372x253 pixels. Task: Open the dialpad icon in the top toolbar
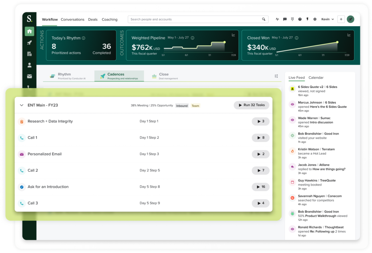[x=292, y=19]
